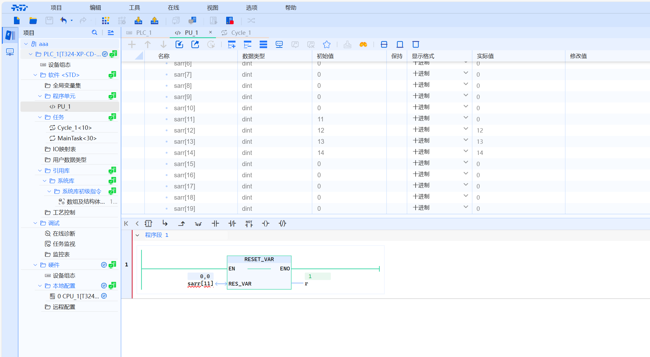Click the search icon in project panel
The height and width of the screenshot is (357, 650).
(94, 33)
